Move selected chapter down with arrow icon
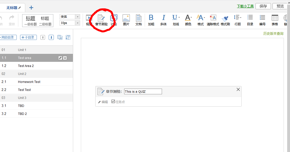 (x=51, y=38)
